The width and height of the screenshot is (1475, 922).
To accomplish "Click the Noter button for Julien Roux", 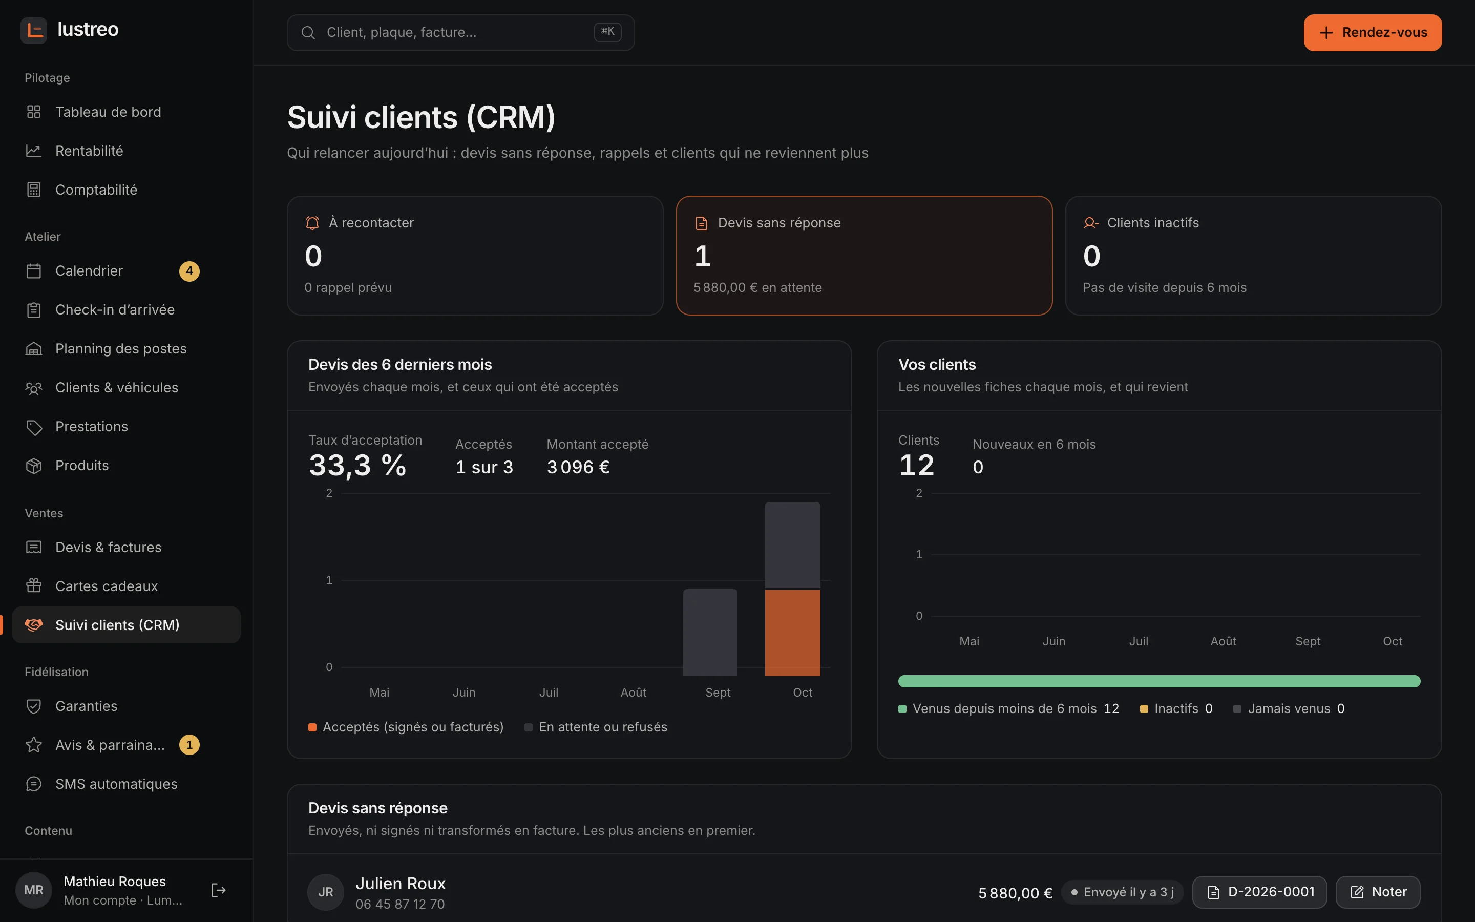I will (x=1378, y=892).
